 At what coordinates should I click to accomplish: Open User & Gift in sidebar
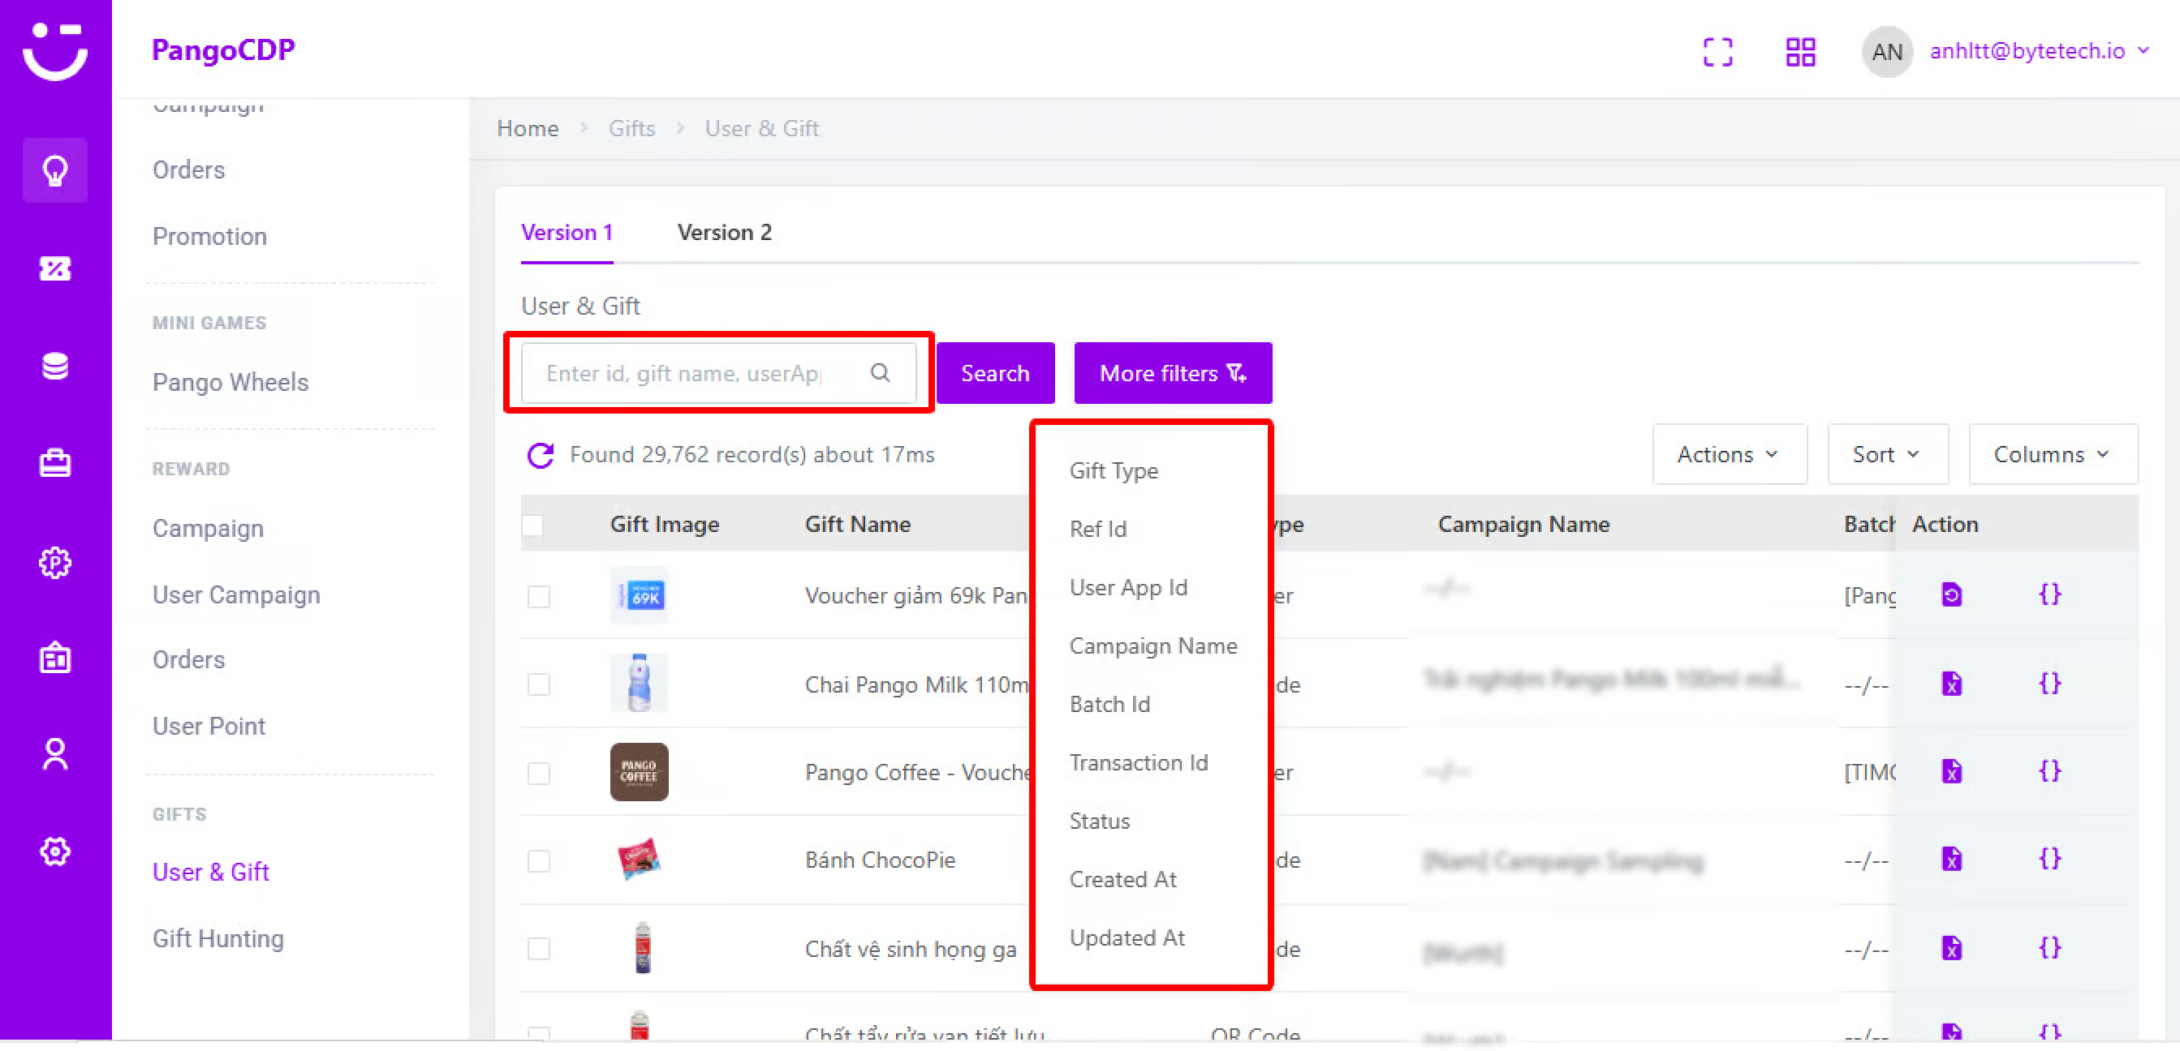(211, 873)
